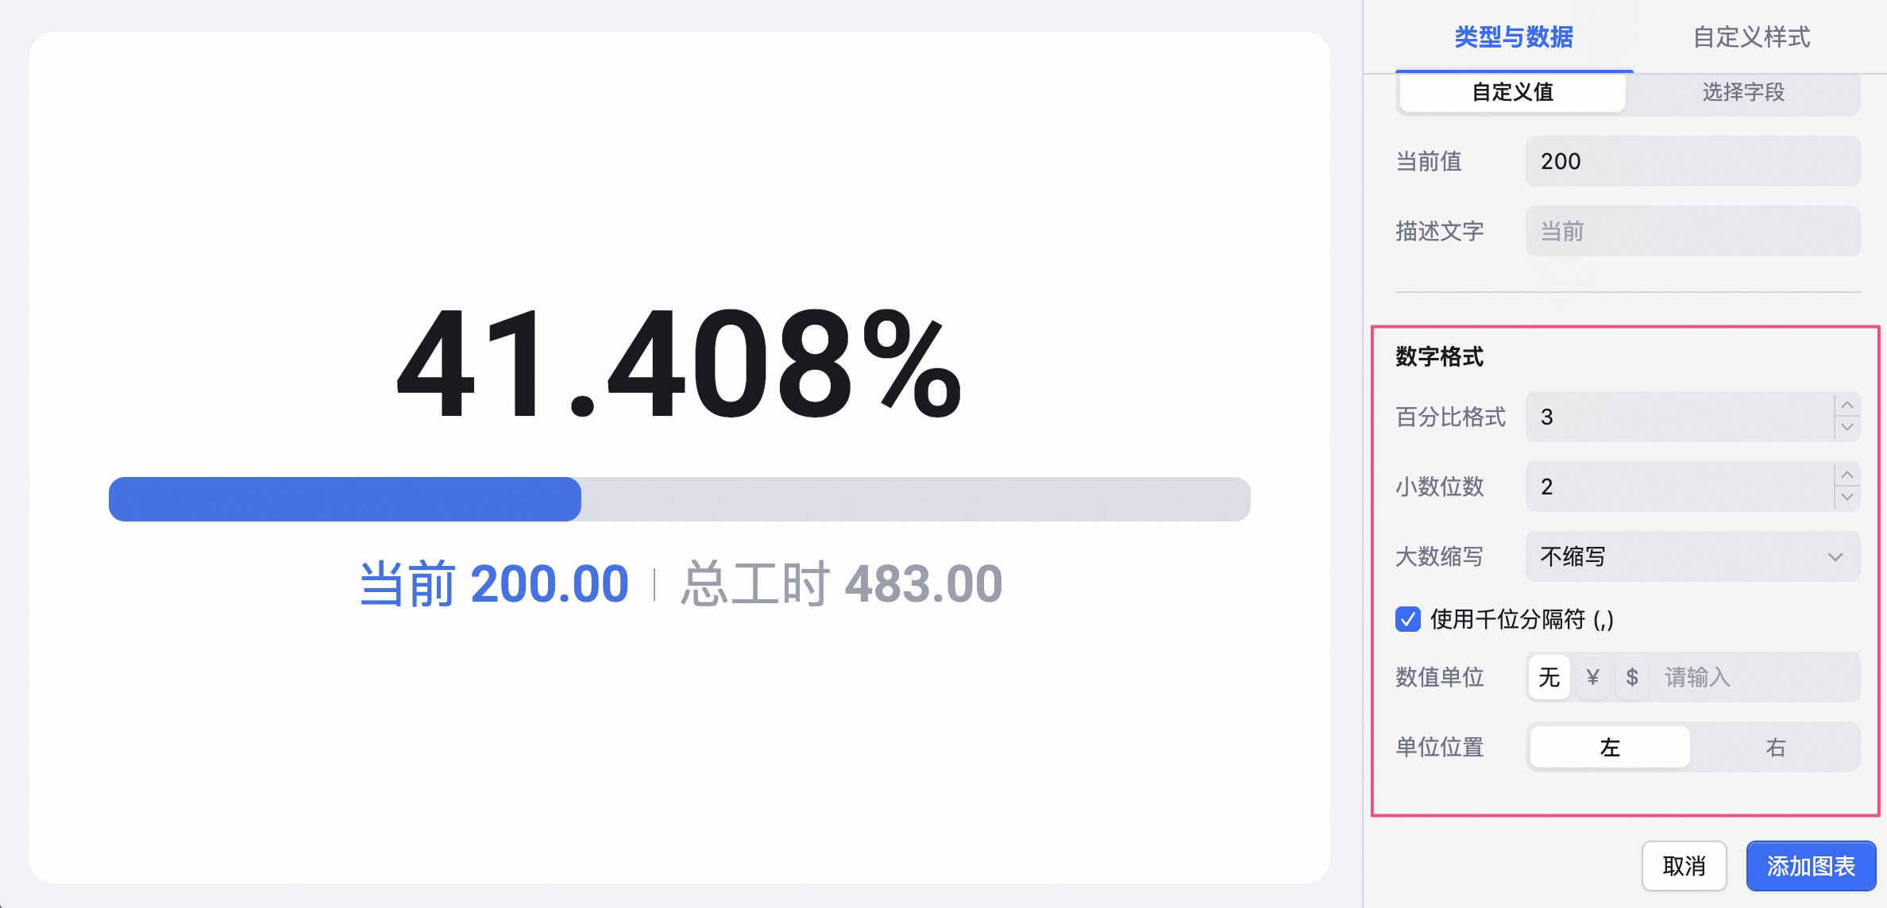The height and width of the screenshot is (908, 1887).
Task: Increase 小数位数 using the up arrow
Action: (x=1847, y=475)
